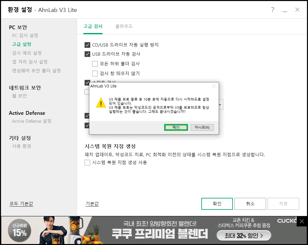Open 앱 격리 검사 설정 in sidebar
308x245 pixels.
click(30, 62)
